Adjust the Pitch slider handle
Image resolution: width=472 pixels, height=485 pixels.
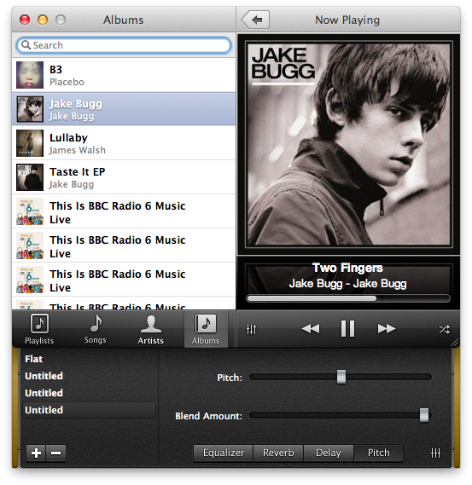point(341,377)
